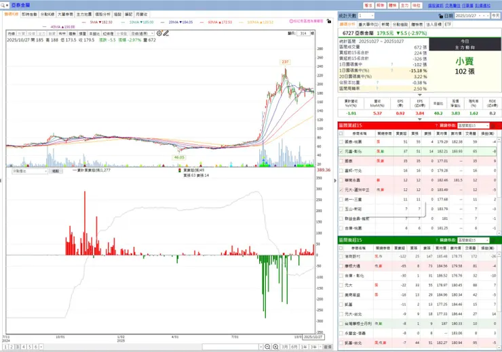Toggle the lock icon beside 日期
The image size is (502, 352).
pyautogui.click(x=441, y=16)
